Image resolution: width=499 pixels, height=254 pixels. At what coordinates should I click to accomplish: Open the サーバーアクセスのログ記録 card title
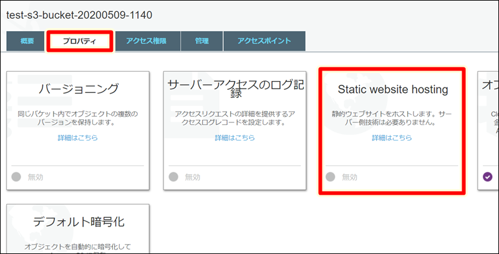tap(236, 89)
